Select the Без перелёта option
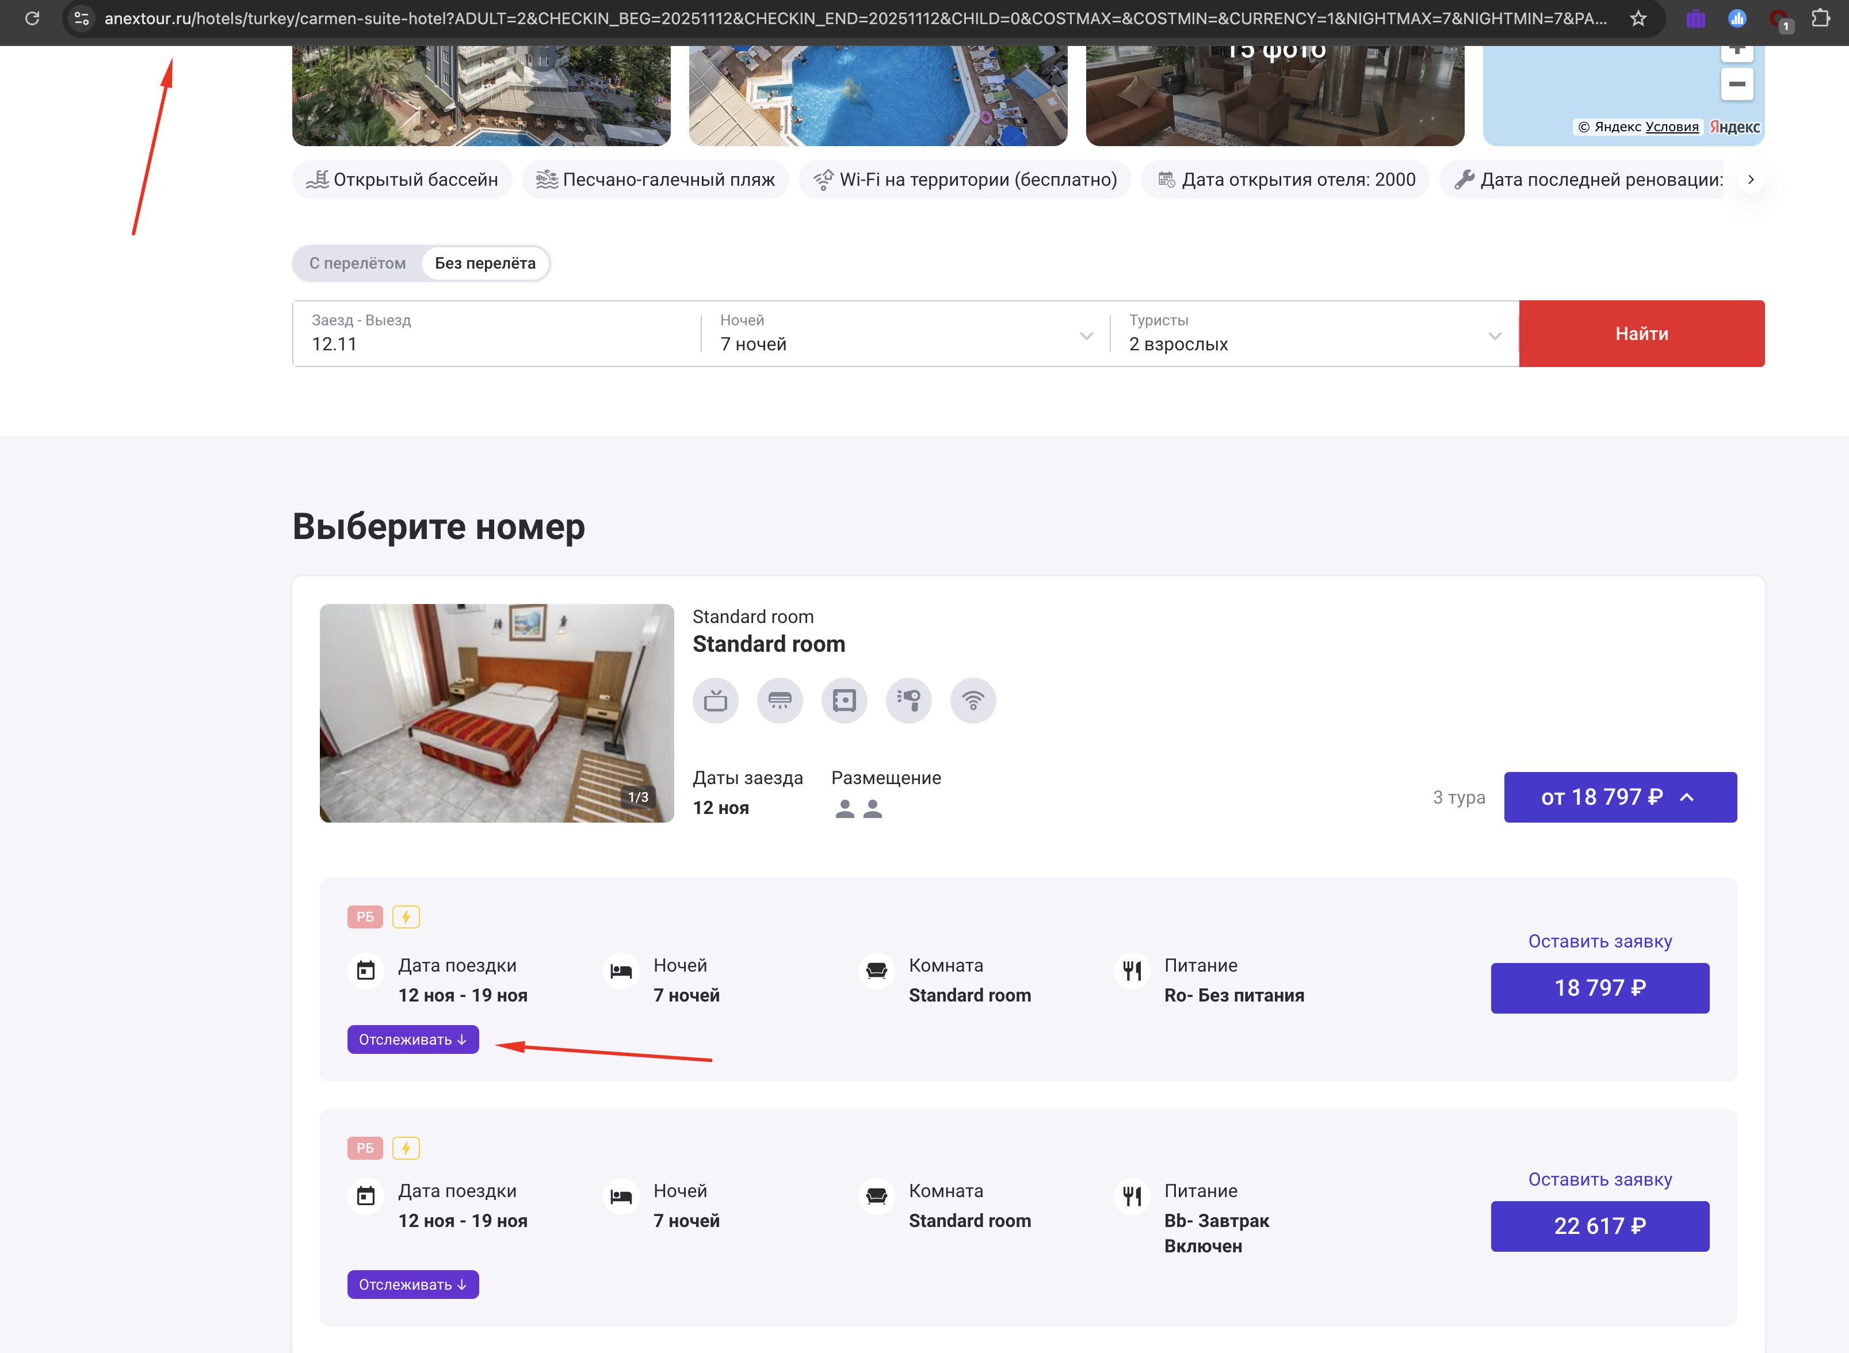Viewport: 1849px width, 1353px height. tap(485, 263)
